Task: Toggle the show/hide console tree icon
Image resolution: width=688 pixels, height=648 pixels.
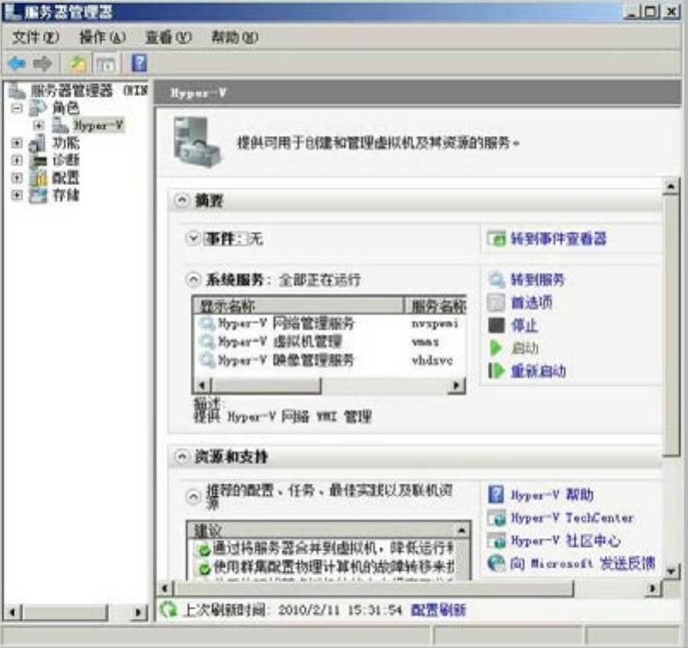Action: click(x=106, y=64)
